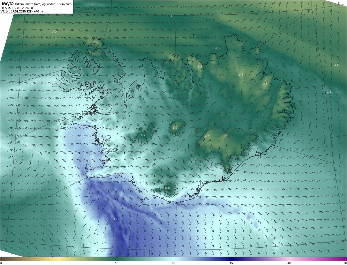The height and width of the screenshot is (265, 347).
Task: Click the 4.7 value on Langjökull glacier
Action: pos(143,135)
